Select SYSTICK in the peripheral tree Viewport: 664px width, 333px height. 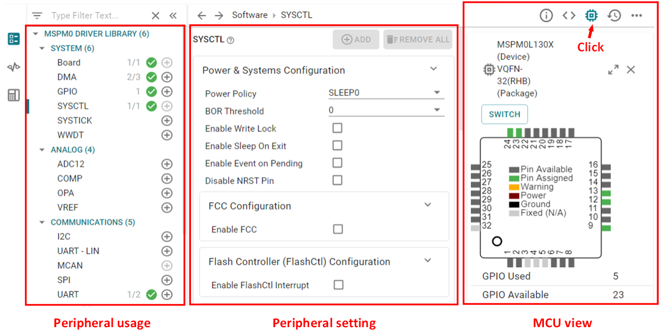coord(75,121)
